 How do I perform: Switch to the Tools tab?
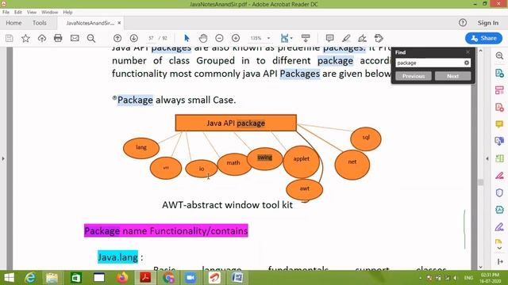click(x=40, y=23)
